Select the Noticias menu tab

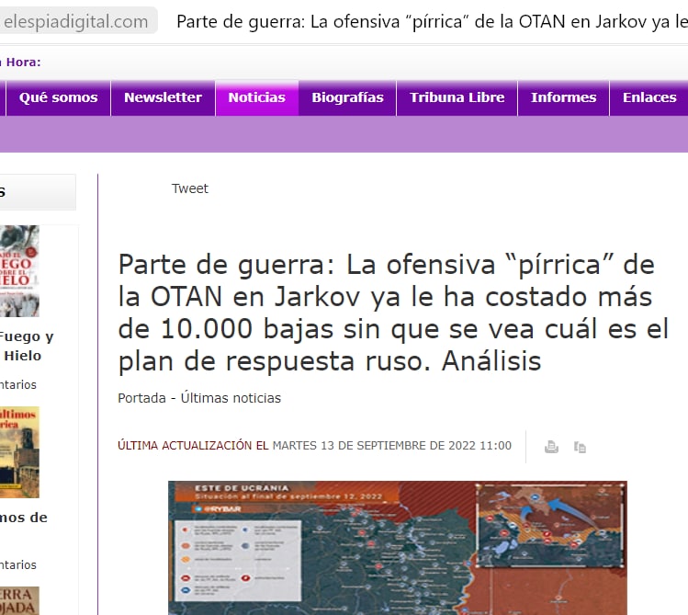pos(256,97)
